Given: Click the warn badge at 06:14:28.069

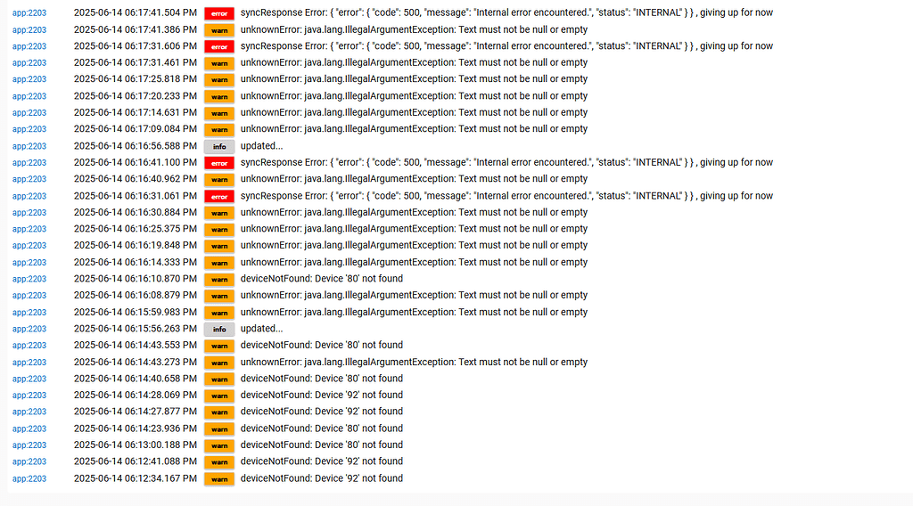Looking at the screenshot, I should click(218, 396).
